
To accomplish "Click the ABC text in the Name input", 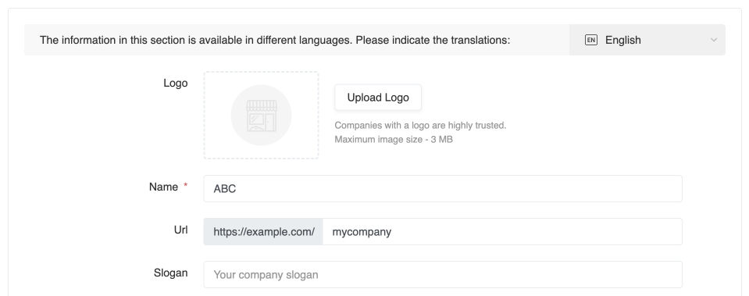I will pyautogui.click(x=224, y=188).
